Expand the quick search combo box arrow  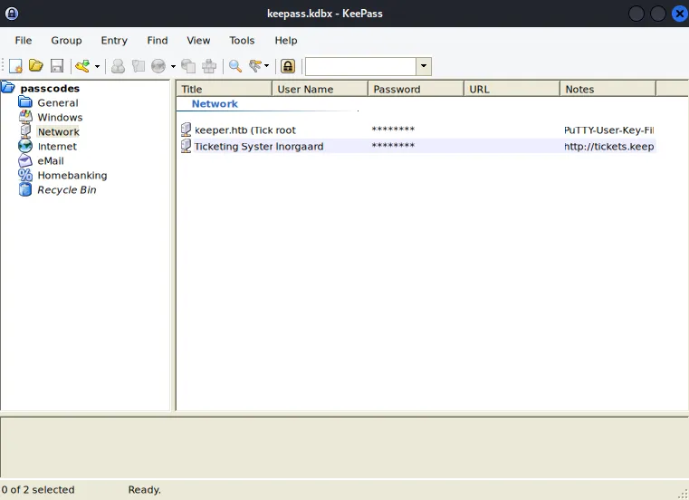click(x=424, y=66)
